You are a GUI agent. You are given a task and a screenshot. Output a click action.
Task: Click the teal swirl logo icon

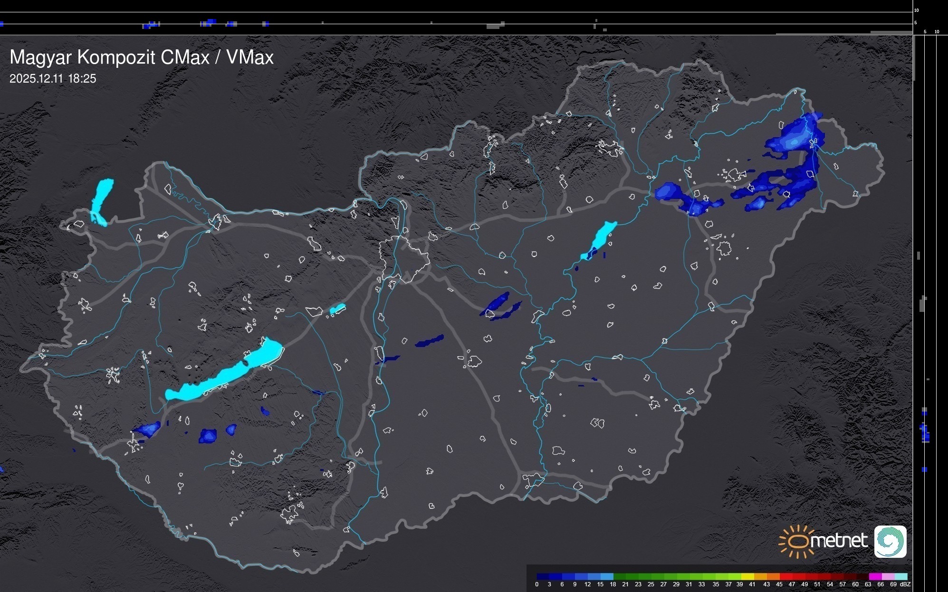pos(890,542)
